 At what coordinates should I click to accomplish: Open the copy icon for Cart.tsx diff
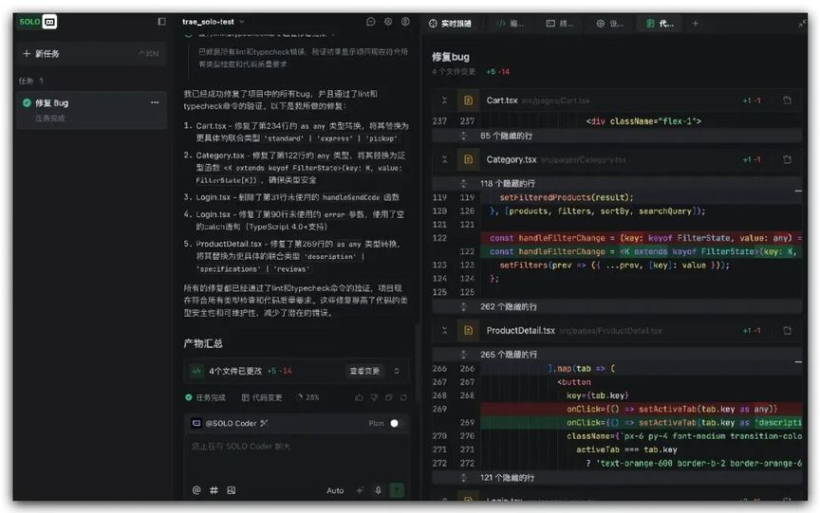click(x=787, y=101)
